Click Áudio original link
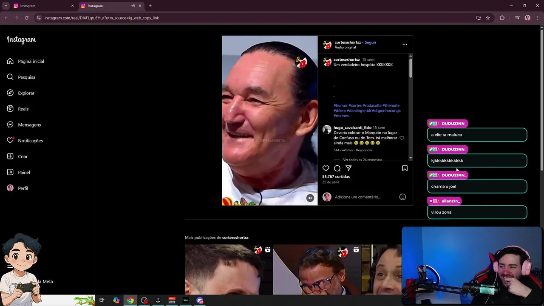 345,47
